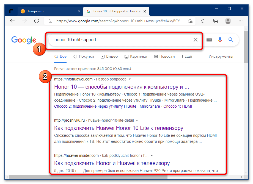
Task: Open the browser settings ellipsis menu
Action: 240,21
